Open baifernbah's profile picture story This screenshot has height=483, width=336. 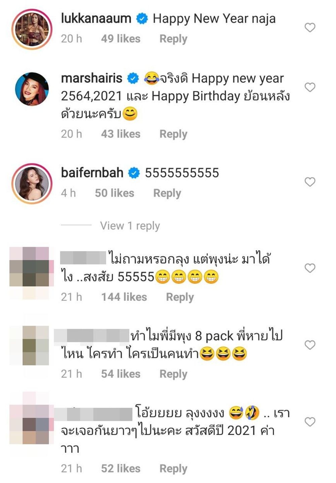(32, 184)
